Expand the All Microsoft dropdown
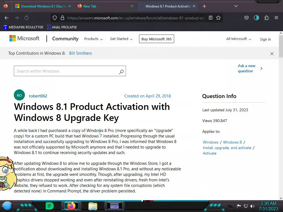283x212 pixels. [x=239, y=39]
